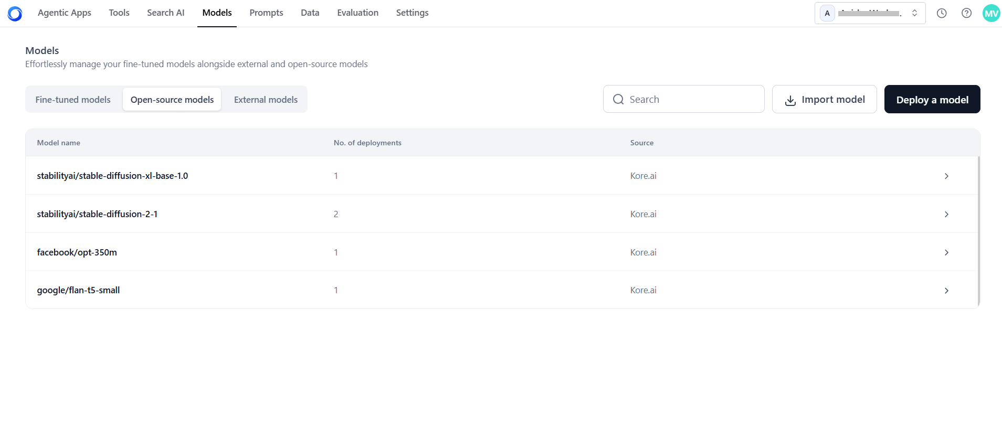
Task: Open the MV user avatar menu
Action: [x=991, y=13]
